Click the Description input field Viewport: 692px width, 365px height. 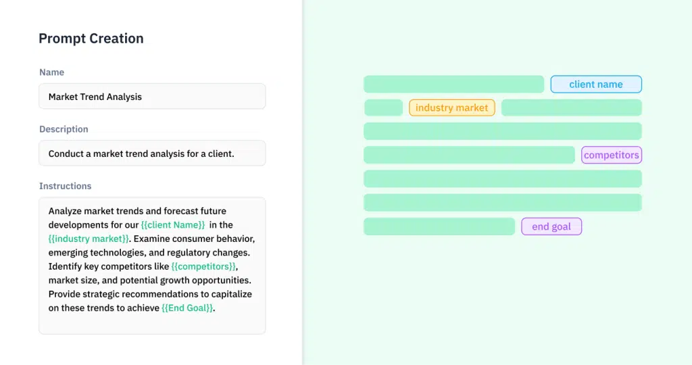pyautogui.click(x=152, y=153)
